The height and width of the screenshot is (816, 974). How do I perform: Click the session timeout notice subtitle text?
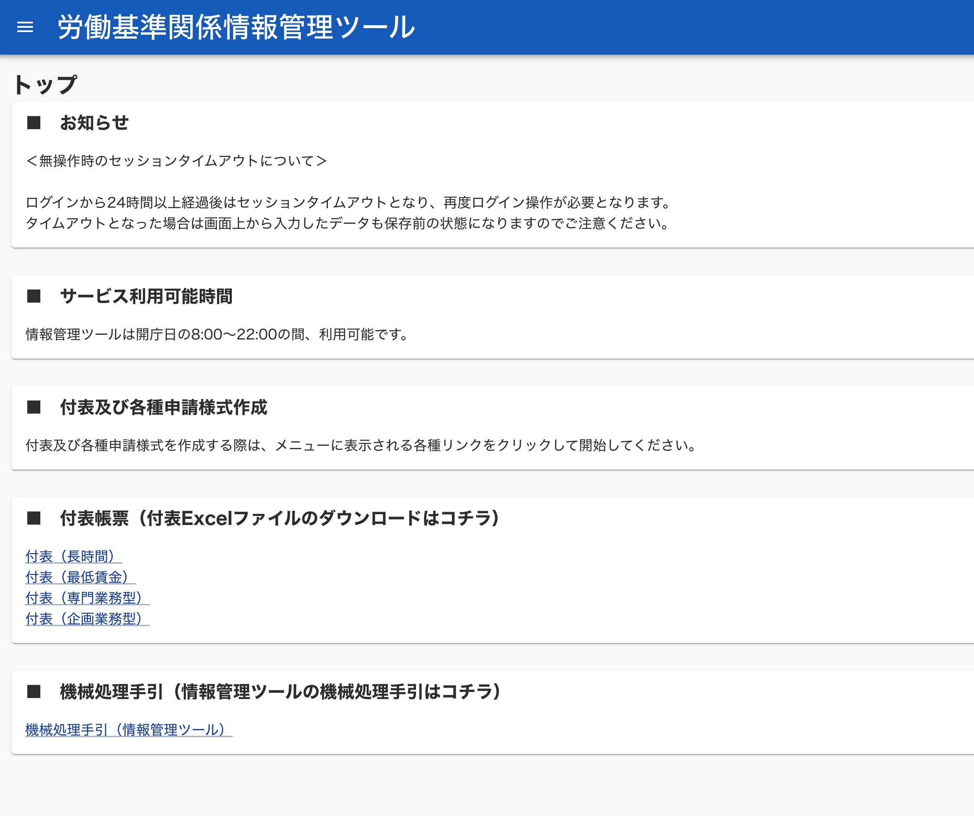click(176, 160)
